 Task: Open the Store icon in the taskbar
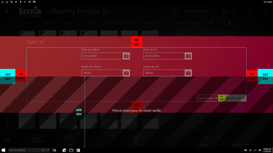point(78,150)
